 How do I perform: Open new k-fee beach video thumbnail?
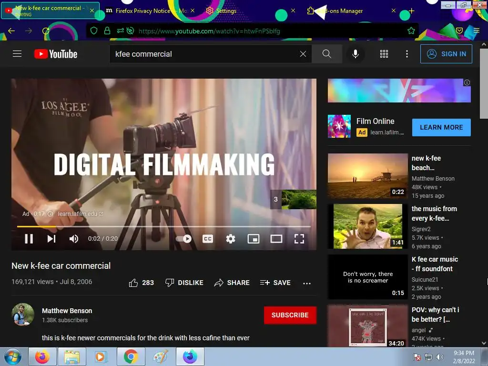pyautogui.click(x=367, y=176)
